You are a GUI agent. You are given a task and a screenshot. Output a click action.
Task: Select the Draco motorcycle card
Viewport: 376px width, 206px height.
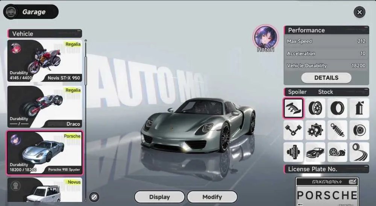click(45, 107)
